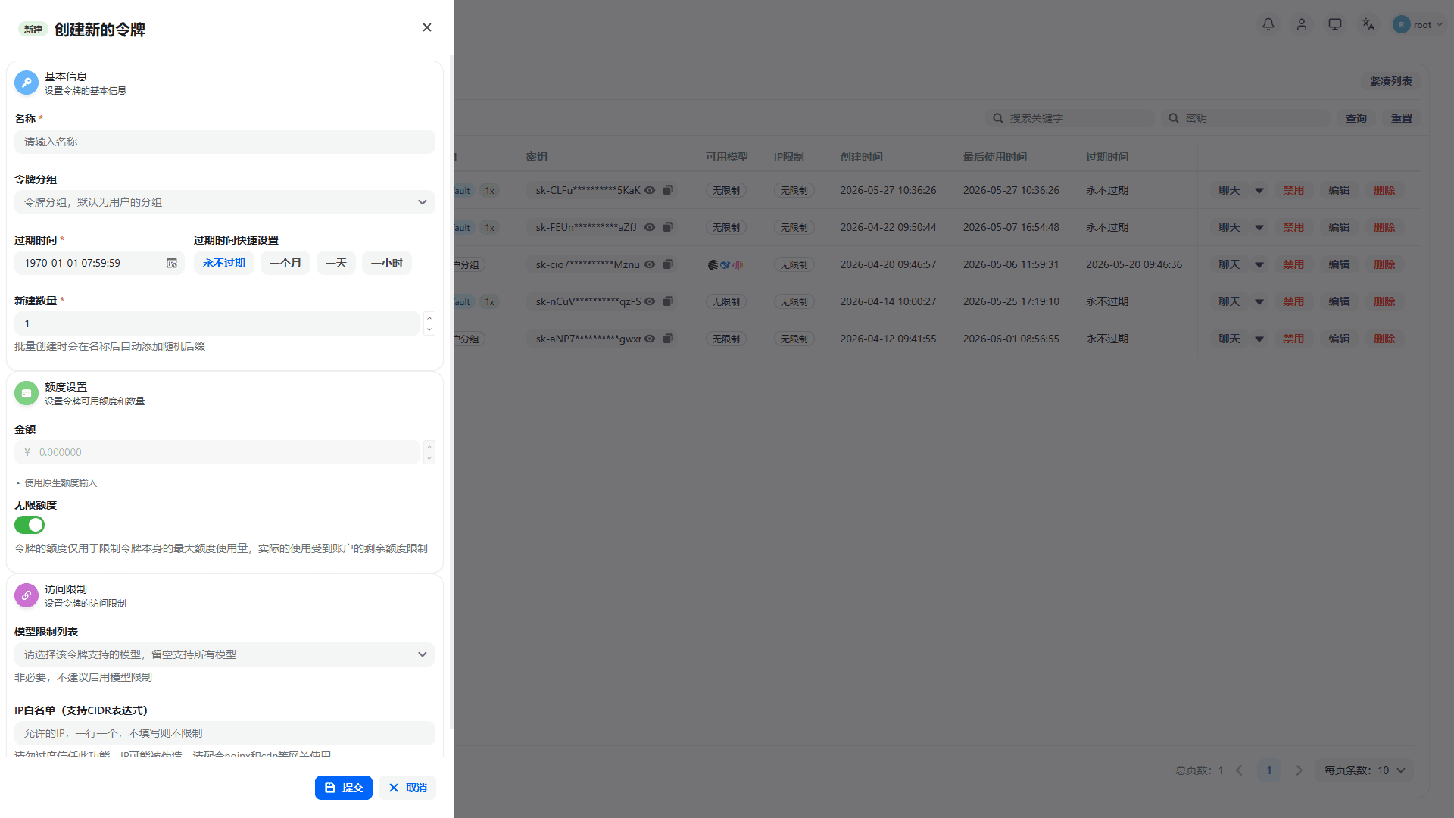Image resolution: width=1454 pixels, height=818 pixels.
Task: Copy the sk-CLFu key
Action: 668,190
